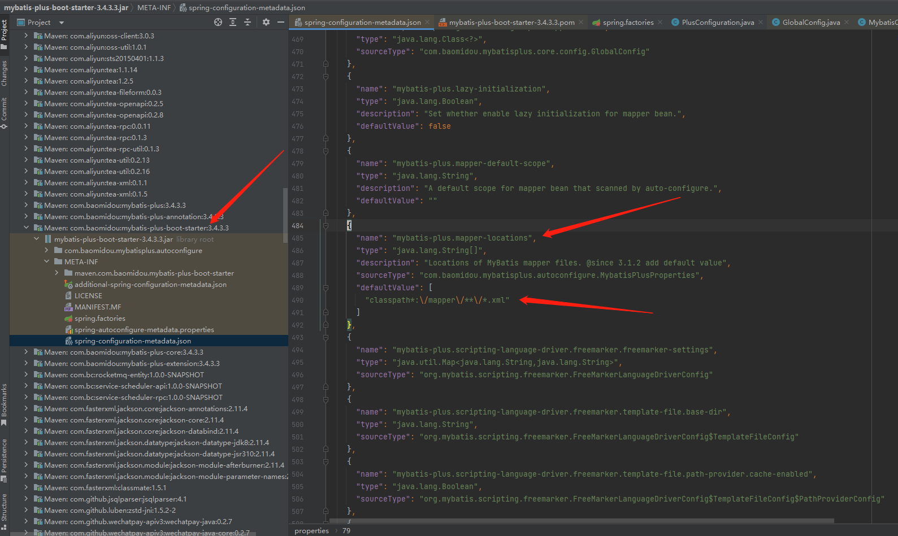Select Maven com.fasterxml:classmate:1.5.1
The image size is (898, 536).
pos(105,487)
